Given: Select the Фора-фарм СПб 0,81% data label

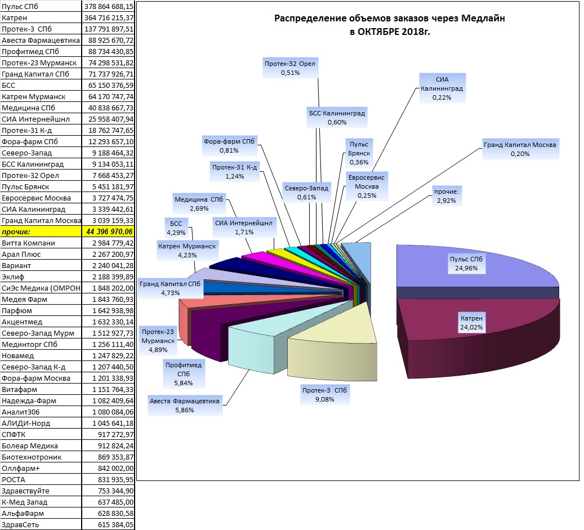Looking at the screenshot, I should pyautogui.click(x=229, y=146).
